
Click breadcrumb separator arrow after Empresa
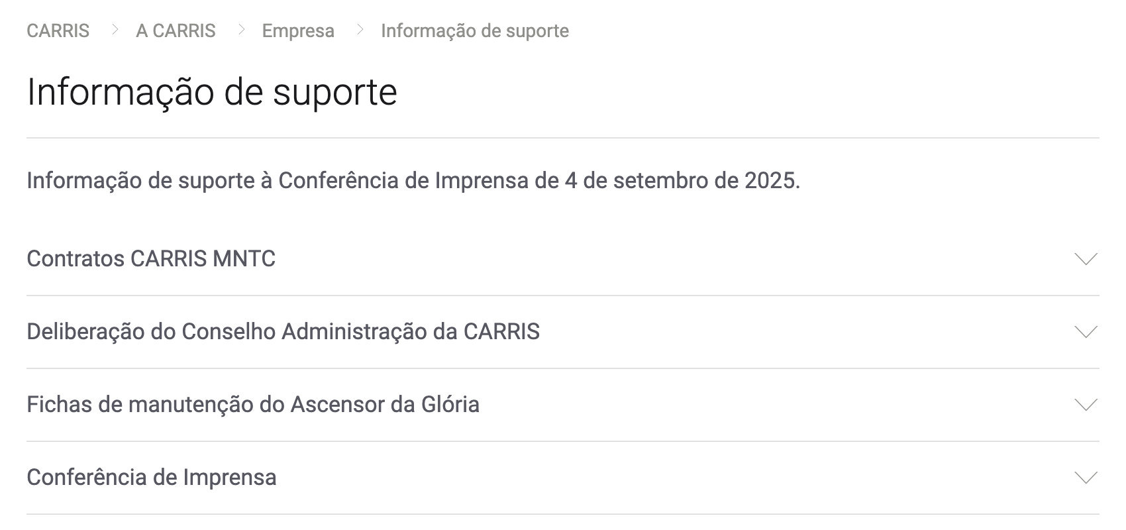(360, 30)
